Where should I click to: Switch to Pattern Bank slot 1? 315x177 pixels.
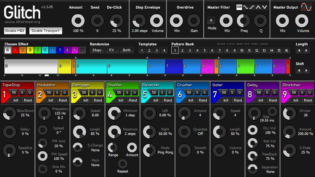(175, 50)
